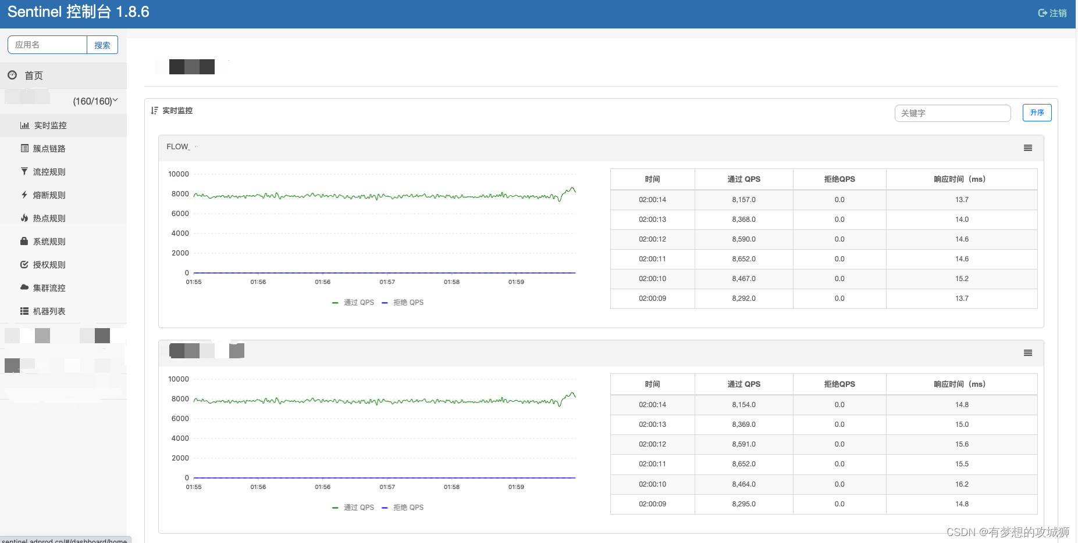Viewport: 1078px width, 543px height.
Task: Click the 8,154.0 cell in the second table
Action: tap(743, 405)
